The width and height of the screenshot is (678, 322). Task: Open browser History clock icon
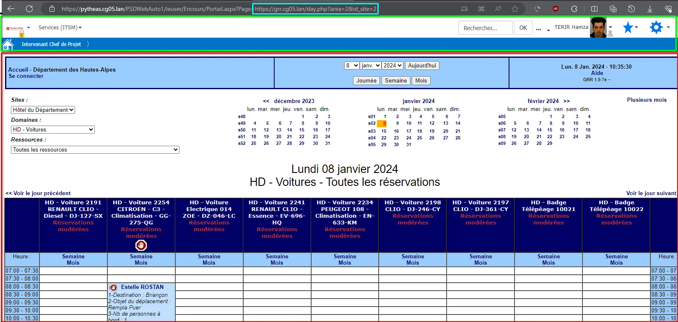pyautogui.click(x=631, y=9)
